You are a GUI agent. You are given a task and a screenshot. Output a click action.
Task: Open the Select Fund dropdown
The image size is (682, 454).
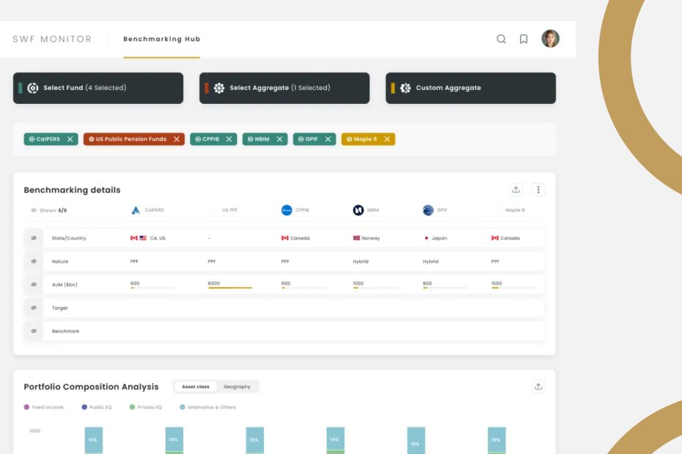(98, 88)
